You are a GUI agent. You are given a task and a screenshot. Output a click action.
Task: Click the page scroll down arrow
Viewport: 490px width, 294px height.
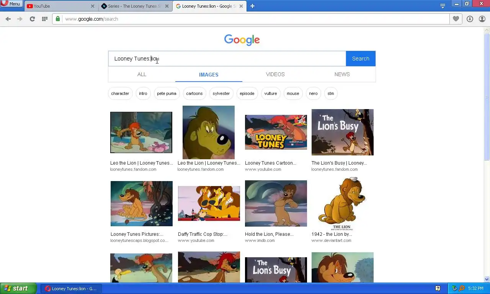click(487, 279)
